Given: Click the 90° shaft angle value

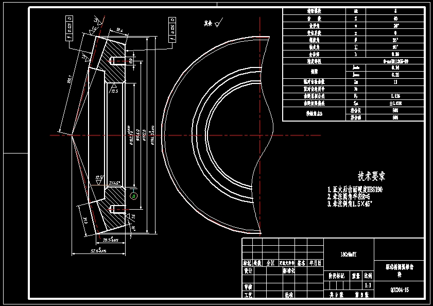Looking at the screenshot, I should (x=395, y=47).
